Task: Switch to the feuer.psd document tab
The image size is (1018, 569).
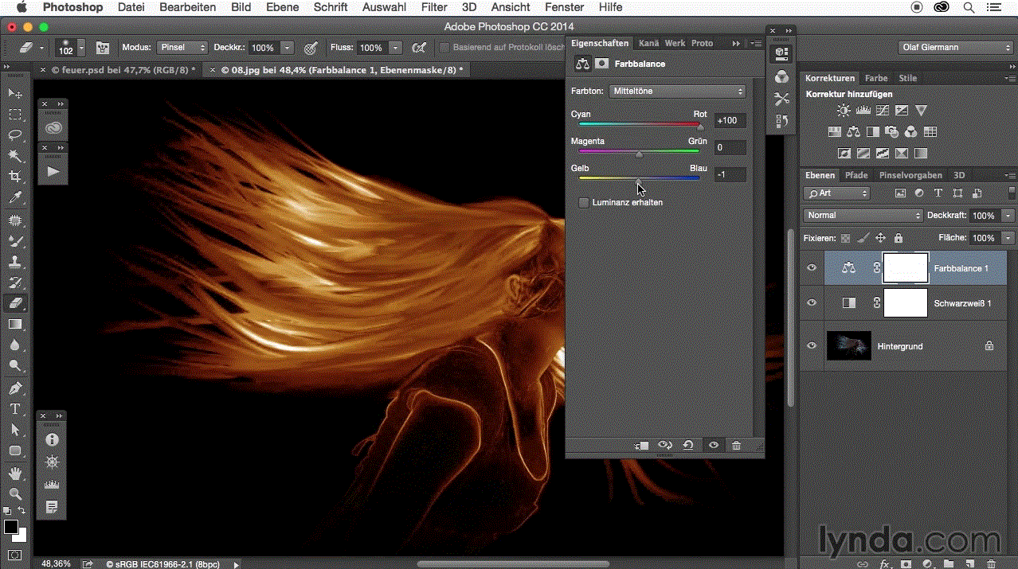Action: (x=123, y=70)
